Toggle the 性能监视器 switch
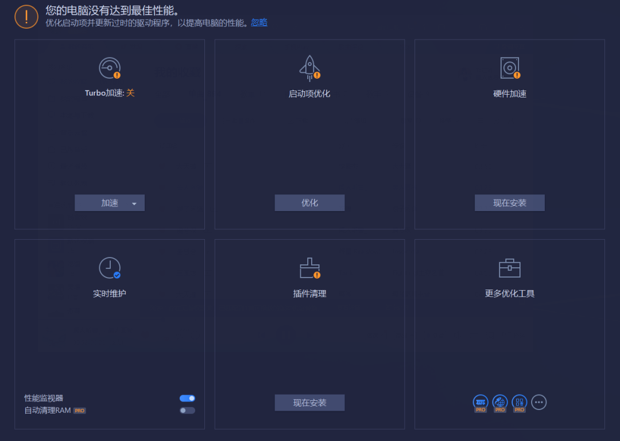 point(187,399)
